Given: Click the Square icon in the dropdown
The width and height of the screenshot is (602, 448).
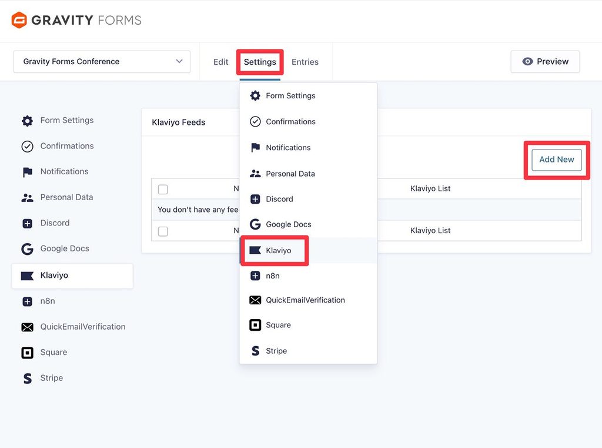Looking at the screenshot, I should pos(255,325).
